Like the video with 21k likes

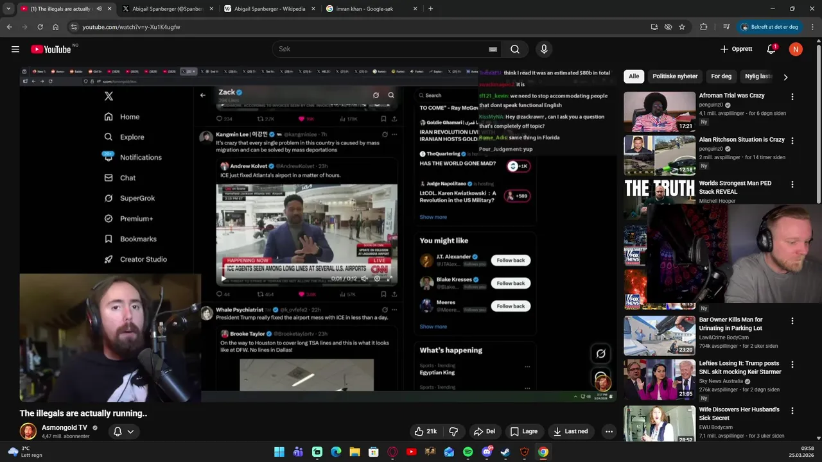(425, 431)
